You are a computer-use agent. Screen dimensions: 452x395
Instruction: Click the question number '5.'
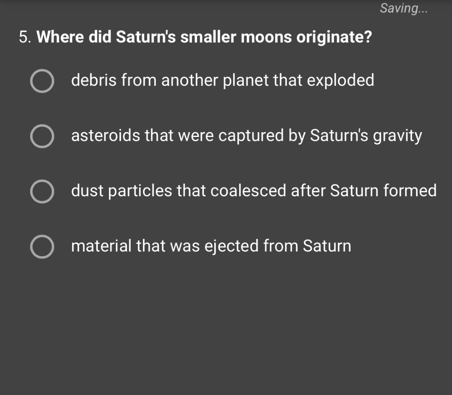[x=24, y=37]
